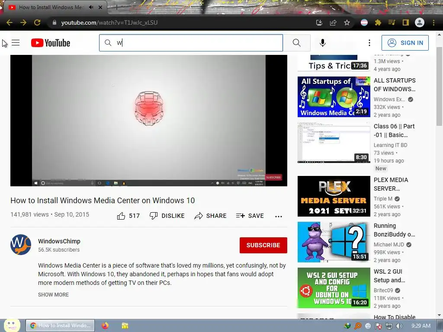Screen dimensions: 443x332
Task: Toggle the browser side panel icon
Action: click(x=406, y=22)
